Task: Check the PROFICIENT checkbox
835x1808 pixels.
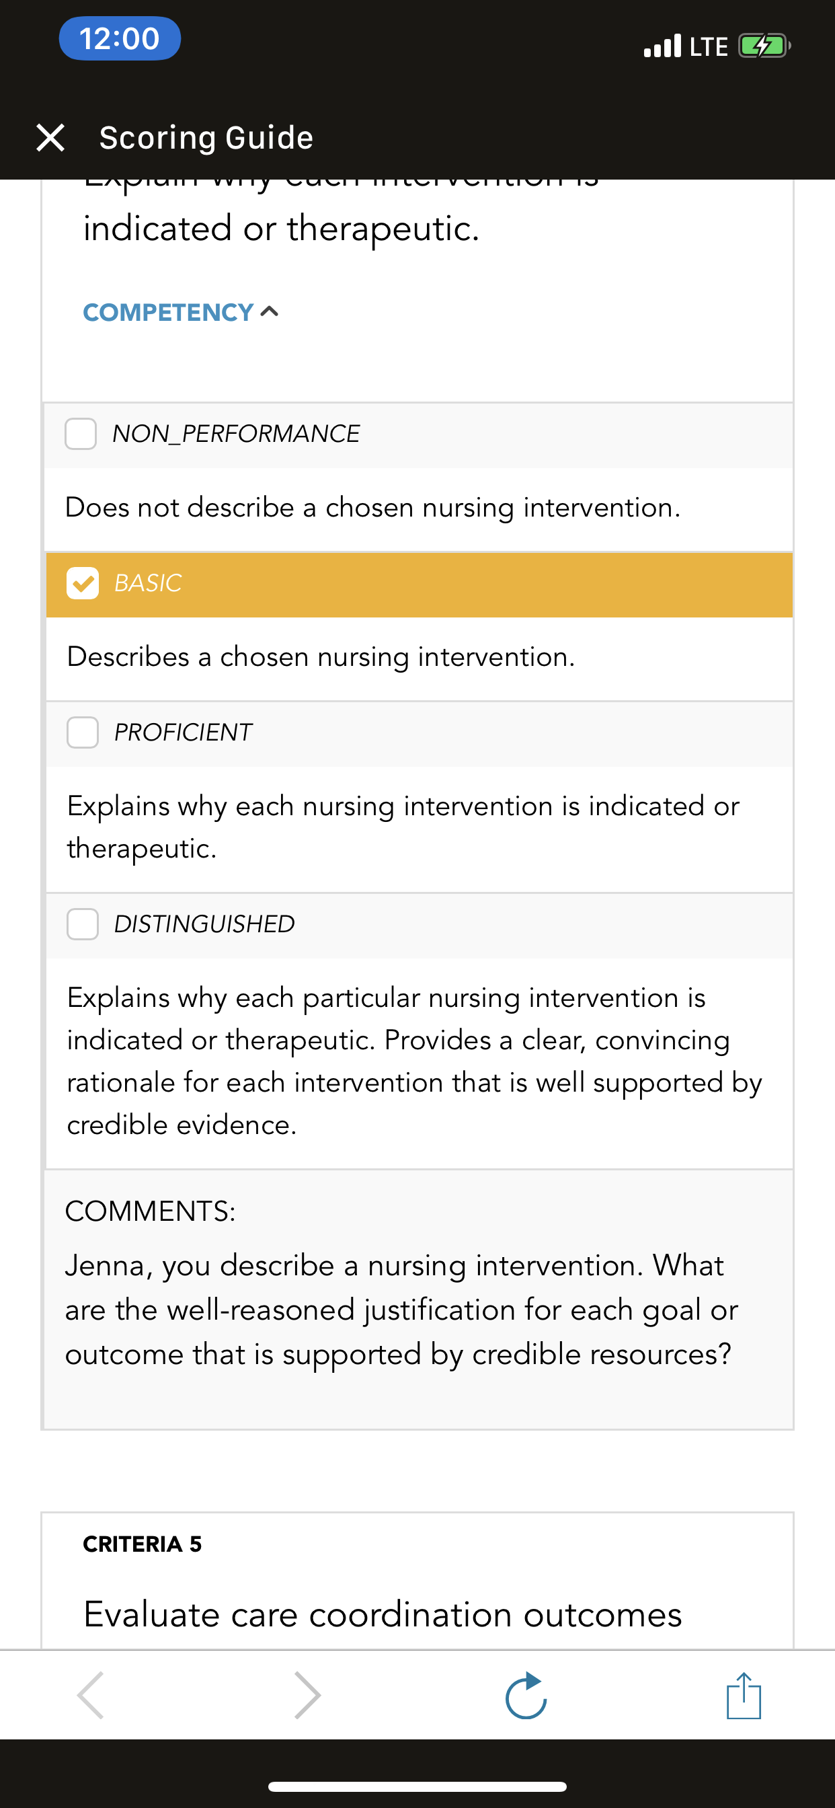Action: pyautogui.click(x=83, y=732)
